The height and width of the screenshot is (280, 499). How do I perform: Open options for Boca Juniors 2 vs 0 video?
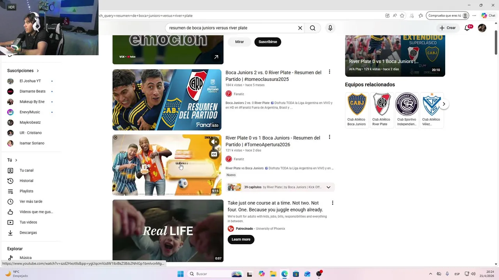pos(329,72)
